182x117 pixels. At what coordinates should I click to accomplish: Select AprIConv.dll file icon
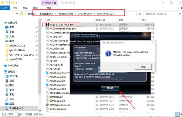[x=47, y=65]
